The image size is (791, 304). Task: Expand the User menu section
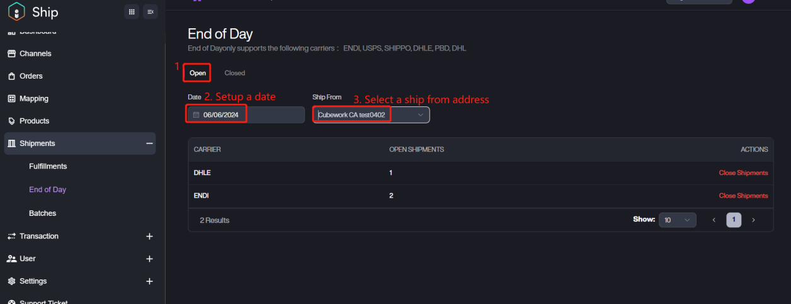[x=149, y=259]
